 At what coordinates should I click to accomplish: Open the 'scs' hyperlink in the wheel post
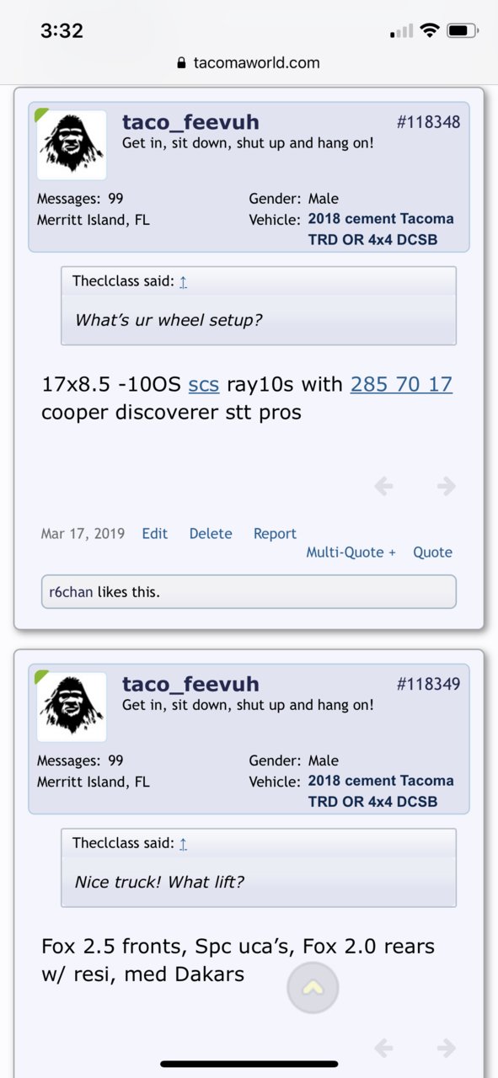tap(204, 385)
